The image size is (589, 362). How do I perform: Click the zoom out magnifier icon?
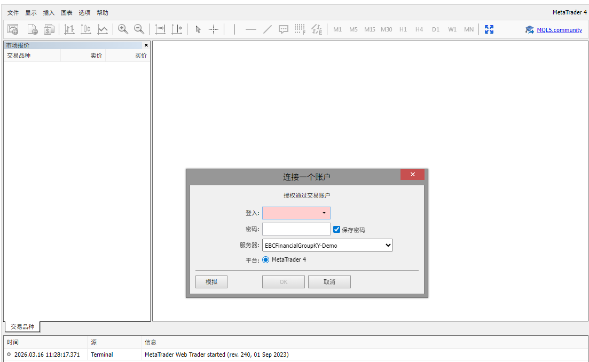(139, 29)
